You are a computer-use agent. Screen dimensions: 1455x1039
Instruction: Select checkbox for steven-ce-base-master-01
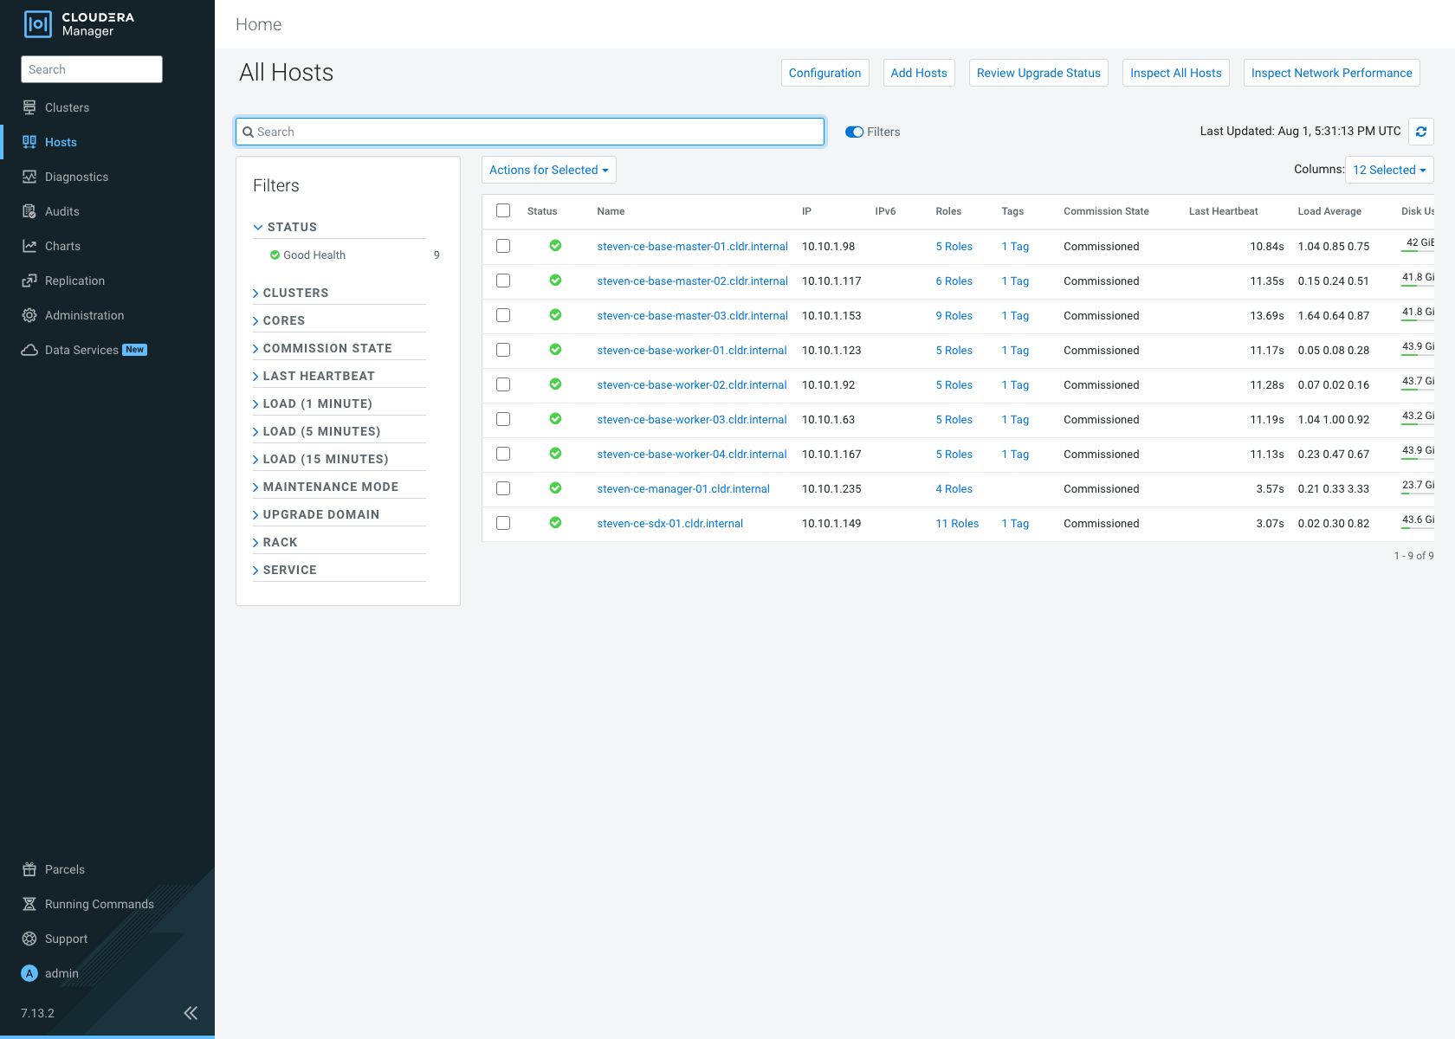[x=503, y=246]
